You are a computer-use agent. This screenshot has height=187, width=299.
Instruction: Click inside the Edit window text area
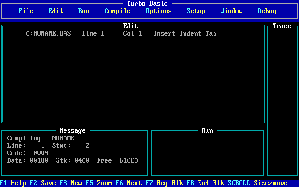point(133,79)
